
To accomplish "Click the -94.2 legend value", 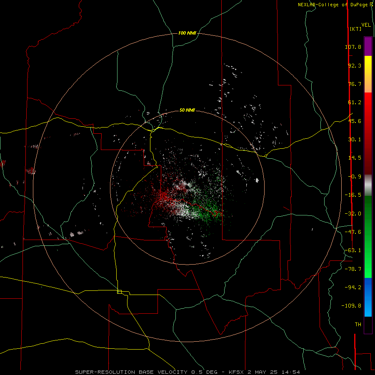I will click(353, 287).
